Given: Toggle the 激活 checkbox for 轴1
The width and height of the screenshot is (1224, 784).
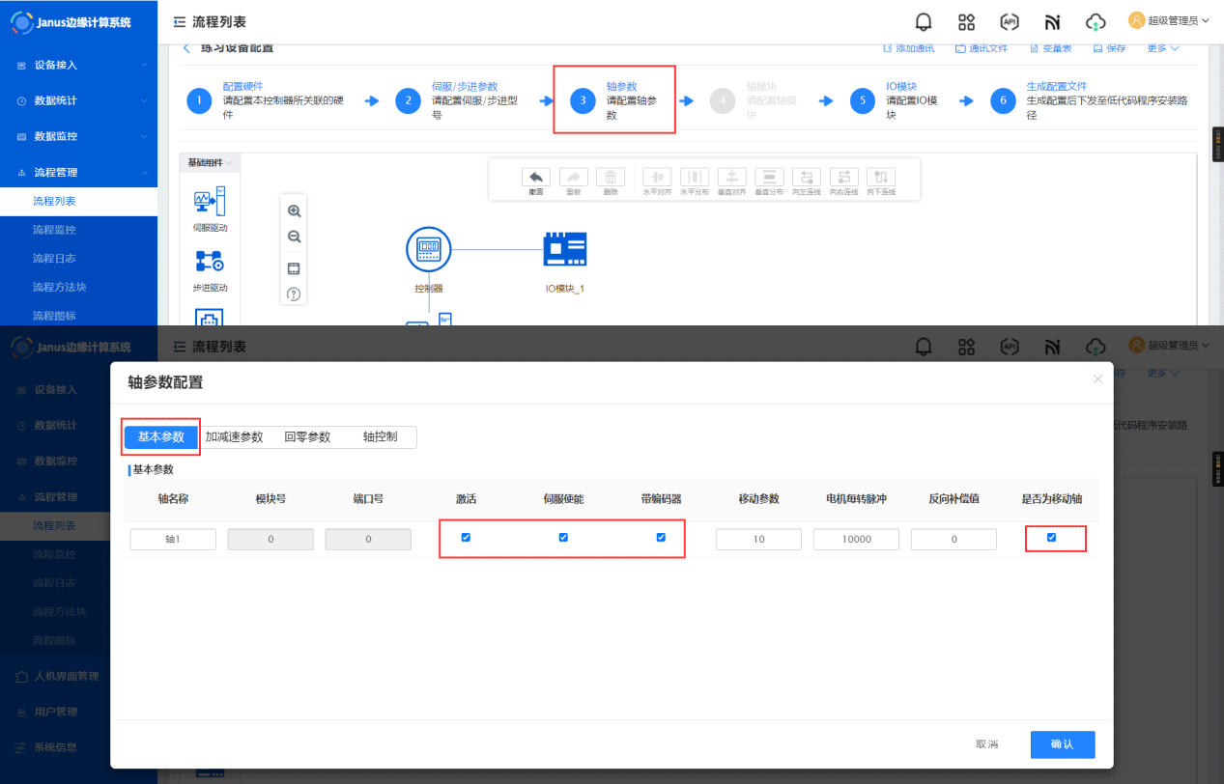Looking at the screenshot, I should (x=466, y=538).
